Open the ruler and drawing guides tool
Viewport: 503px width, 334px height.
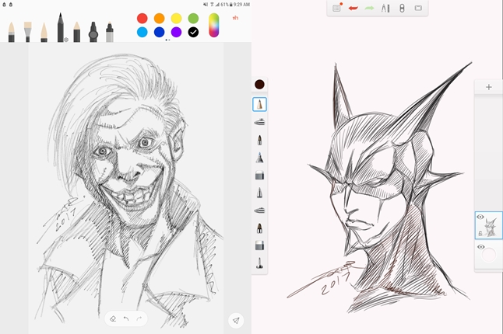click(x=385, y=9)
